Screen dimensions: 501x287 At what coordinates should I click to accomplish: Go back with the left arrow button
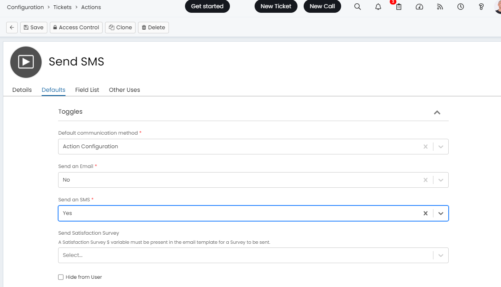coord(12,28)
